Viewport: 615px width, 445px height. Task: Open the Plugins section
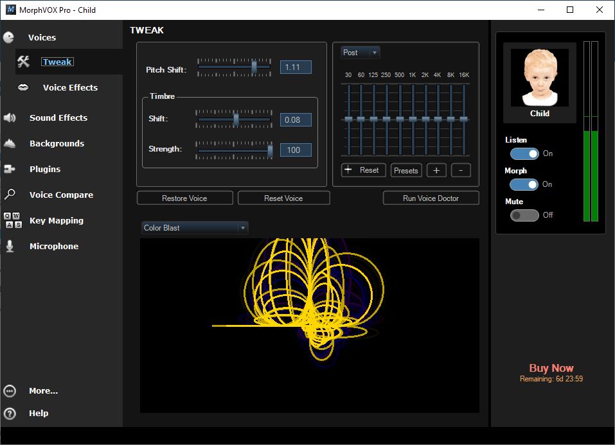pyautogui.click(x=45, y=169)
